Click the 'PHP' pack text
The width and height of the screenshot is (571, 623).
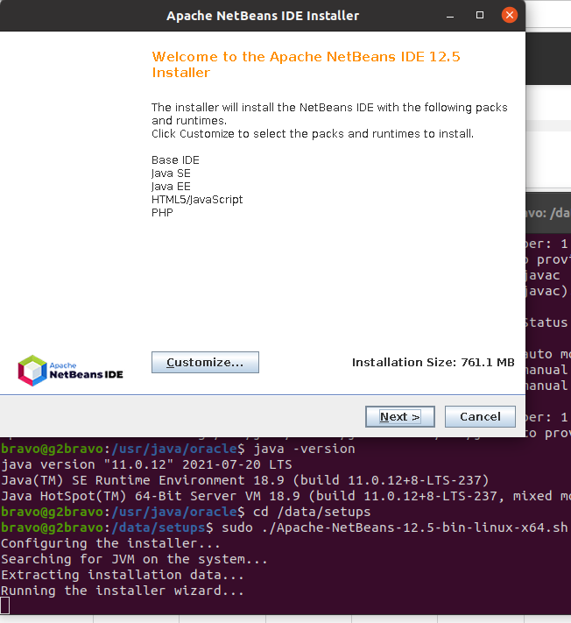162,213
